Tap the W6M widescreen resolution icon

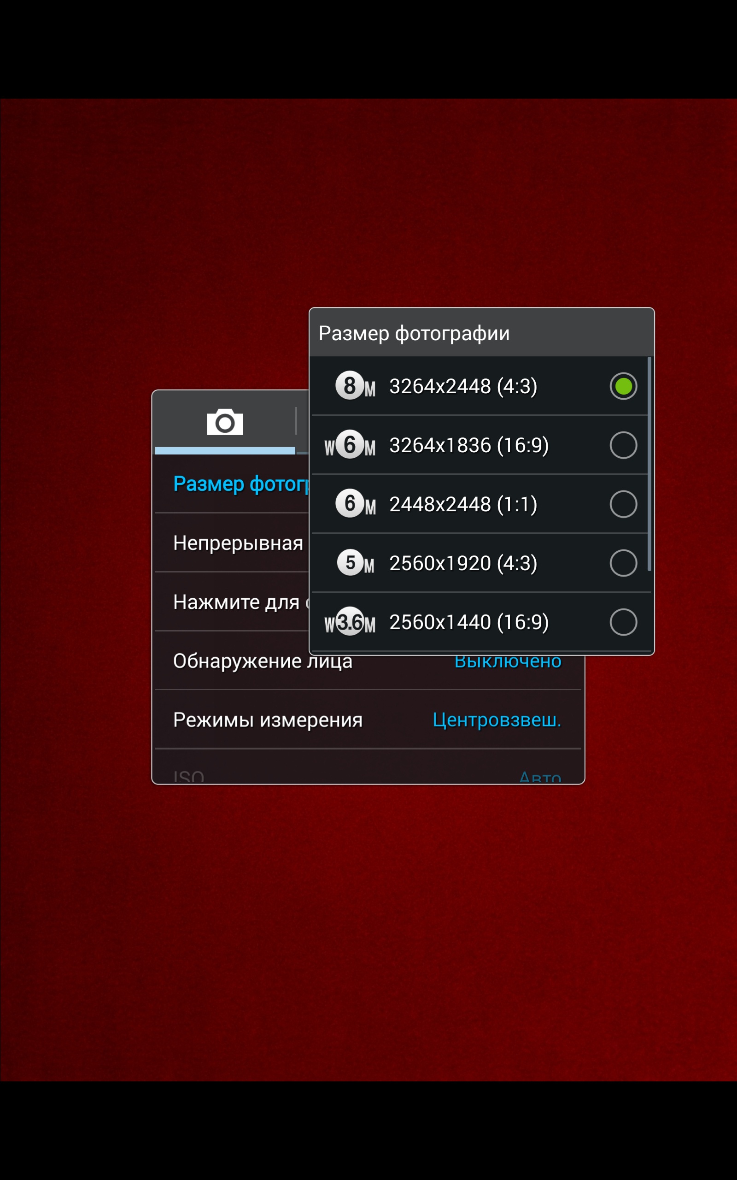tap(350, 445)
